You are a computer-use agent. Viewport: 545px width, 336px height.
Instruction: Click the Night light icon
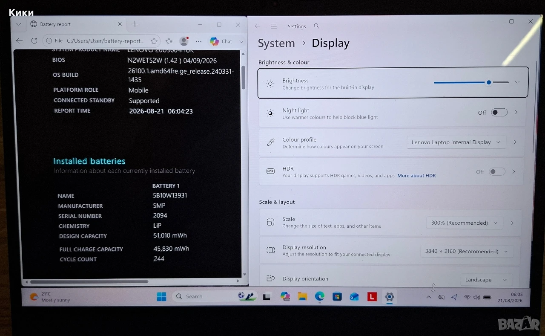tap(270, 113)
